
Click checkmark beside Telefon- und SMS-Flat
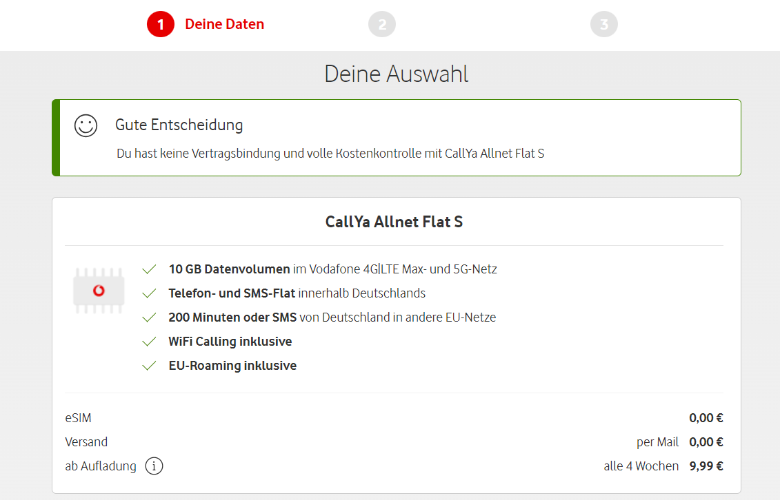(x=149, y=293)
